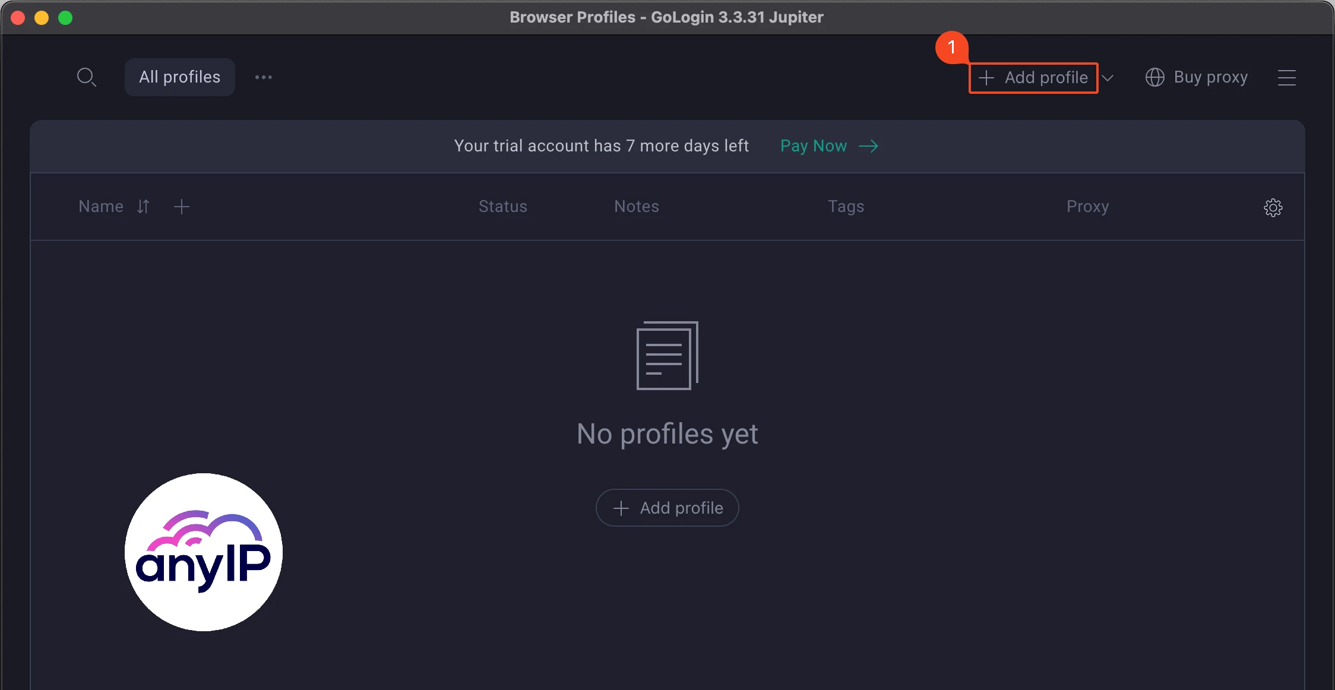
Task: Select the Status column header
Action: pyautogui.click(x=502, y=206)
